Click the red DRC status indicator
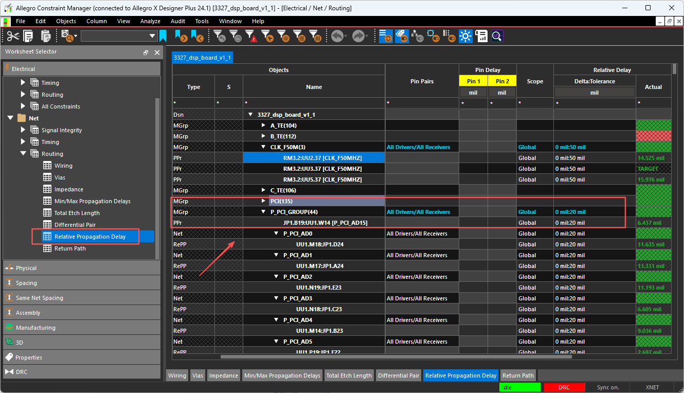684x393 pixels. [x=564, y=387]
